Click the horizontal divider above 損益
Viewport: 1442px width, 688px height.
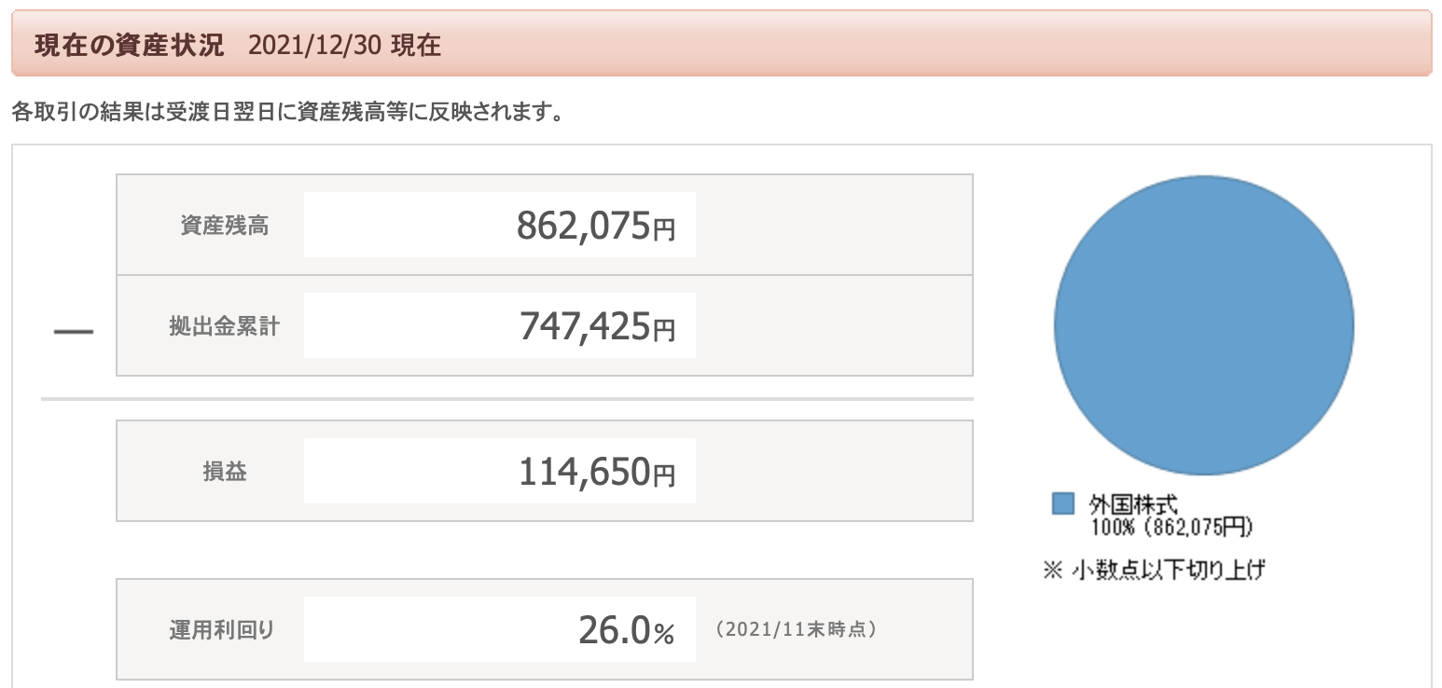point(506,399)
